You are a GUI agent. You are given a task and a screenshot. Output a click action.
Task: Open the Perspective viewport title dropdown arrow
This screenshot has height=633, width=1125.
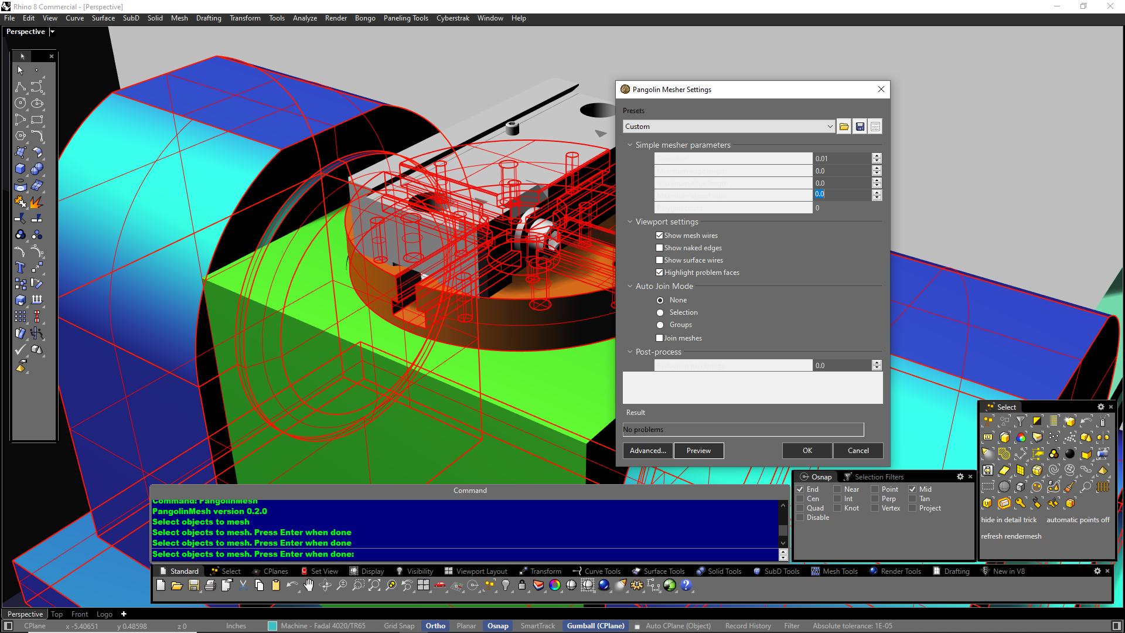[x=52, y=32]
